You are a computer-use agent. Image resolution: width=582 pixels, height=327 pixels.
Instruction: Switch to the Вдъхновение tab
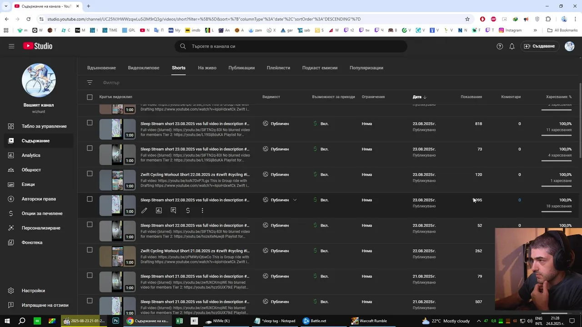(101, 68)
